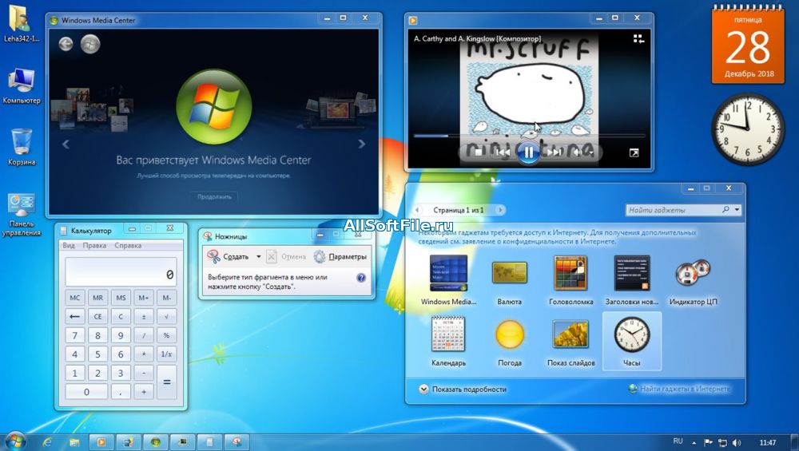Viewport: 799px width, 451px height.
Task: Click Продолжить button in Media Center
Action: click(214, 196)
